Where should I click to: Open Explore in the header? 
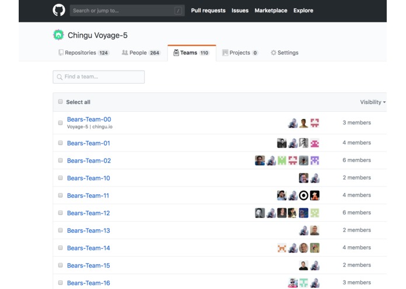[x=303, y=11]
